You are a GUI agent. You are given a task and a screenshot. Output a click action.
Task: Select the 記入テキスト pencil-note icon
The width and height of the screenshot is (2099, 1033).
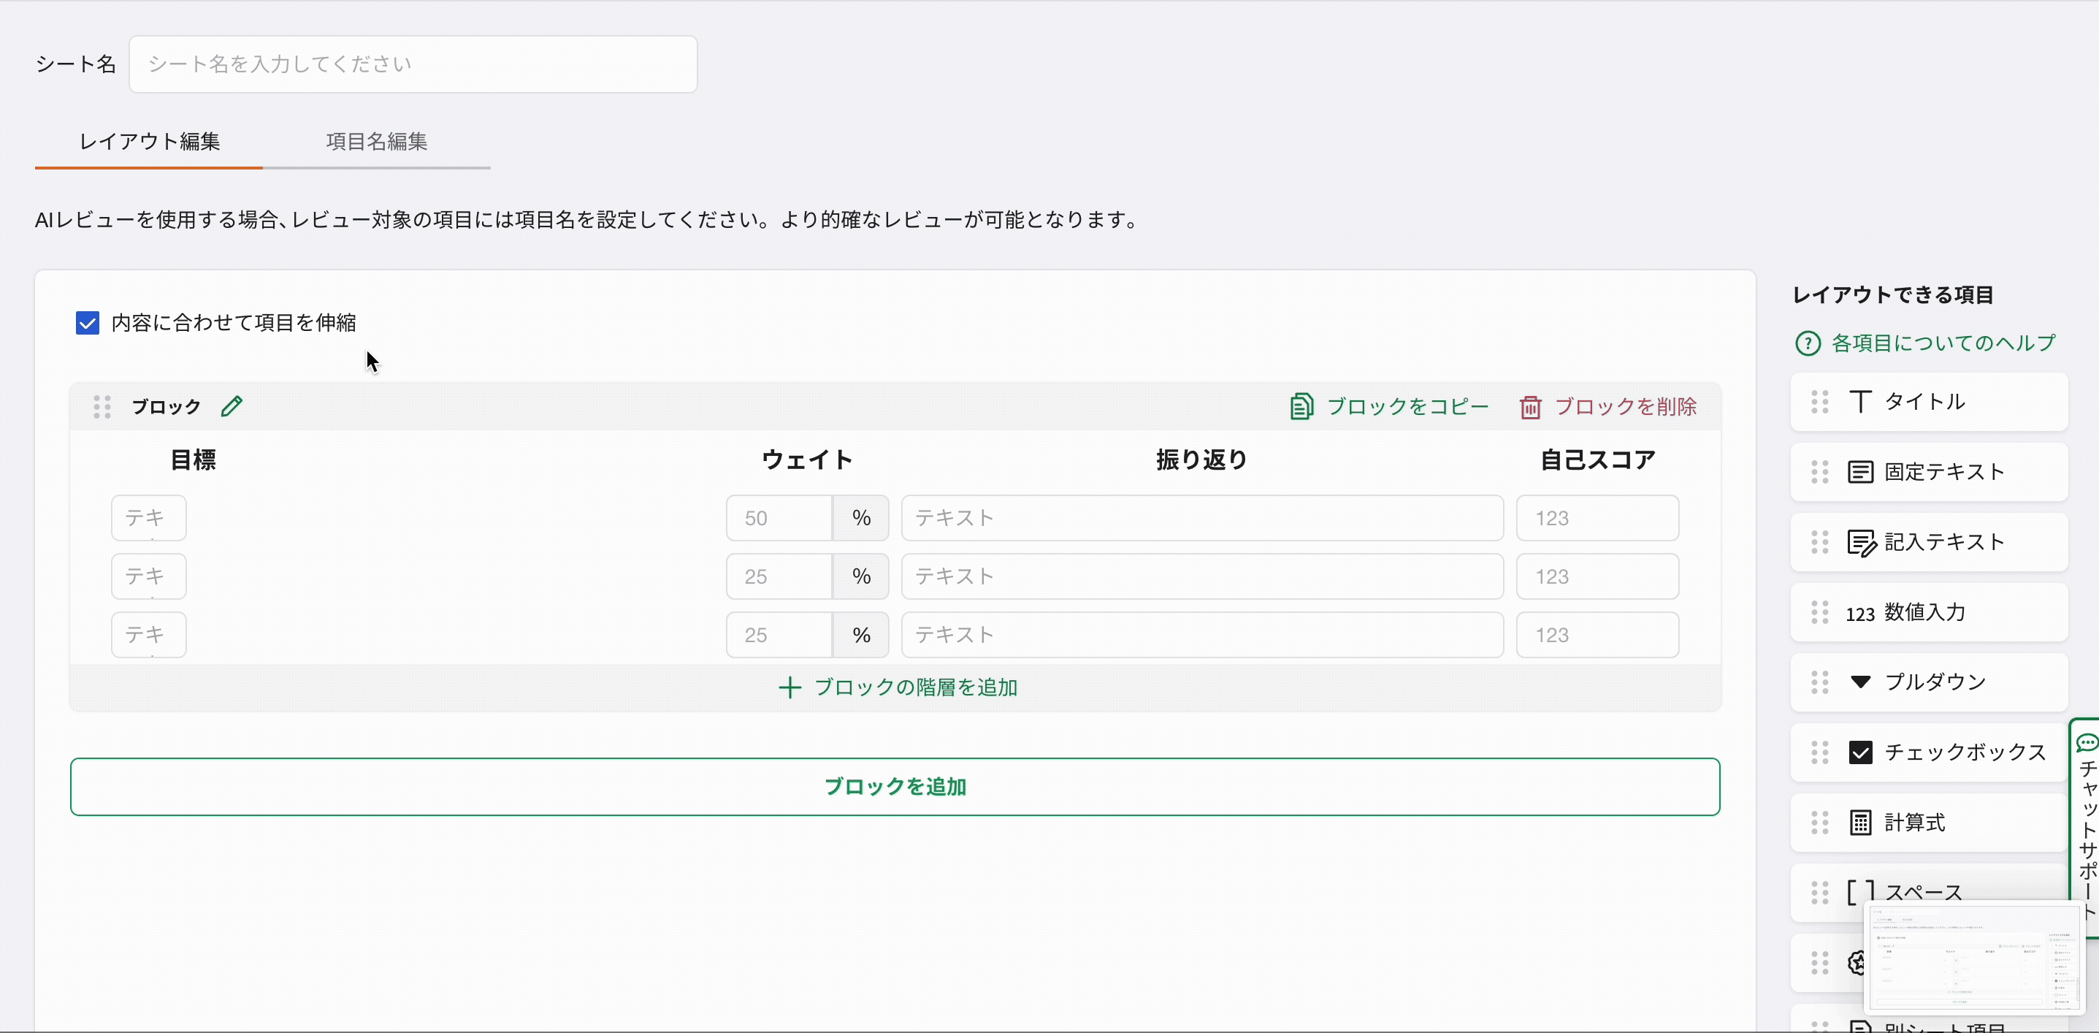1861,543
